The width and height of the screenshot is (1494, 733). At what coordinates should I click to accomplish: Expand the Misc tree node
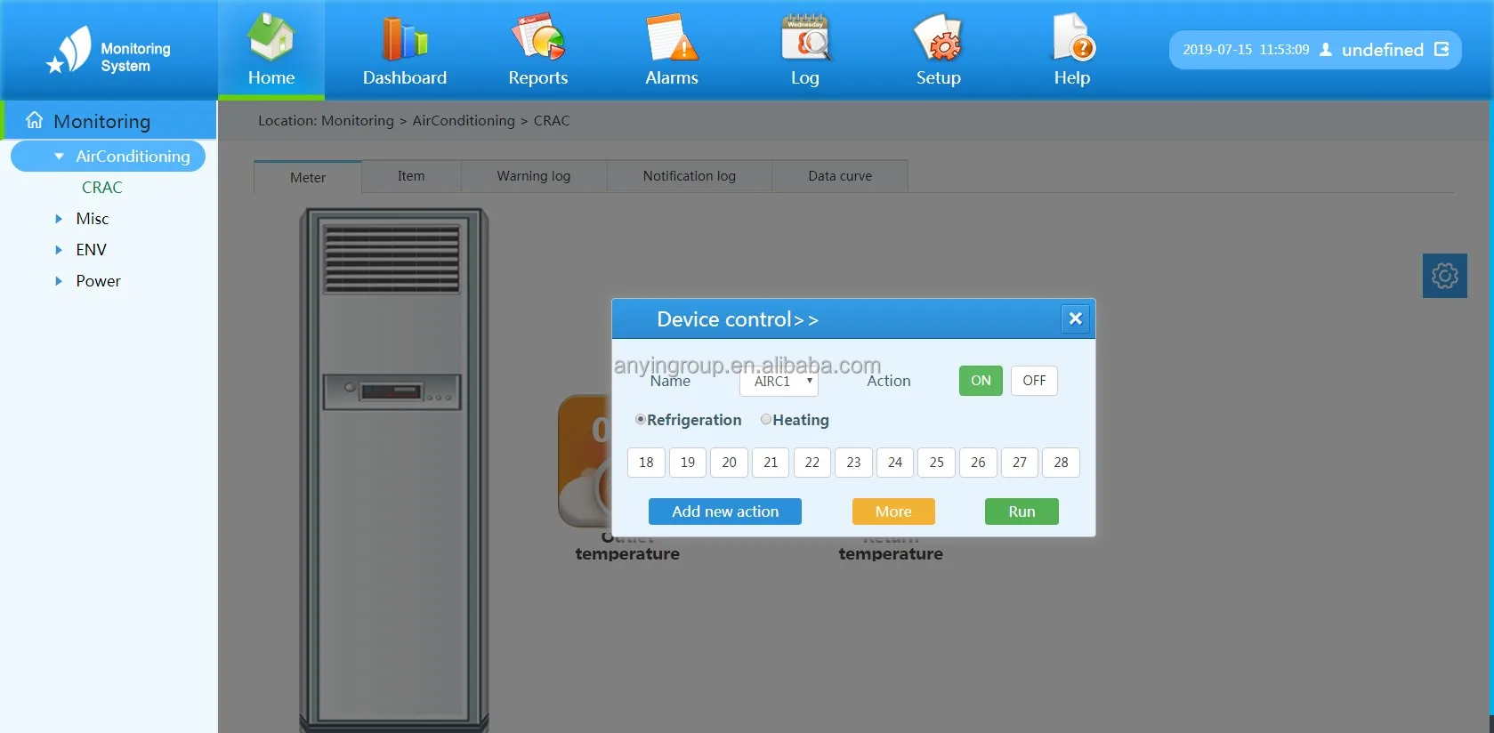pos(59,219)
